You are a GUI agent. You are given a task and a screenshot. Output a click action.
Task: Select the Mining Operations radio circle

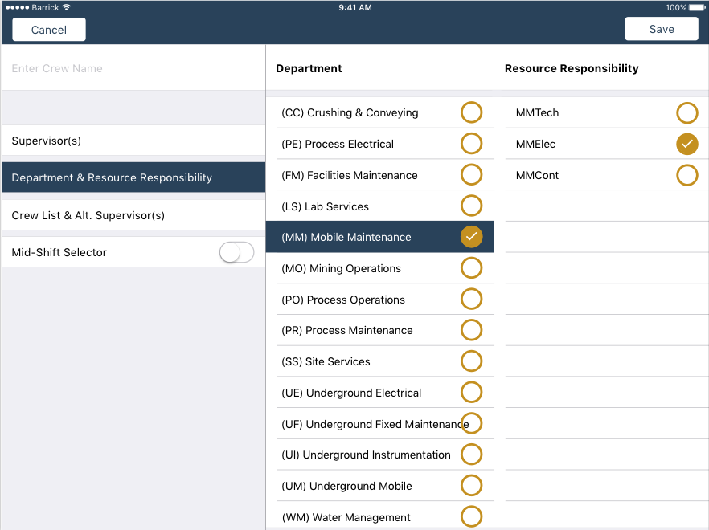pyautogui.click(x=471, y=268)
